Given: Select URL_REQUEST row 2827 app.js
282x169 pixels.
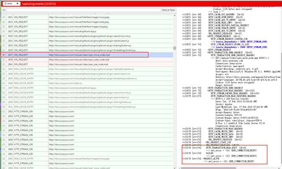Looking at the screenshot, I should tap(87, 31).
